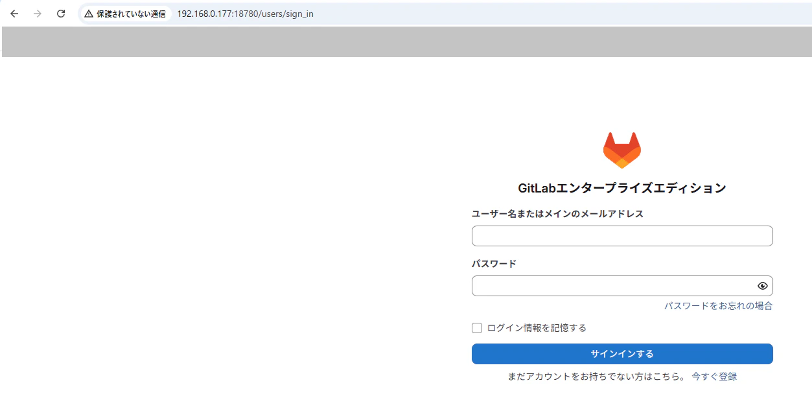Image resolution: width=812 pixels, height=409 pixels.
Task: Select the URL in the address bar
Action: click(244, 13)
